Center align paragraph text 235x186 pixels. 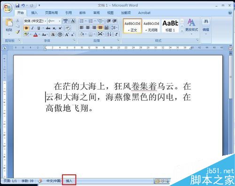88,28
